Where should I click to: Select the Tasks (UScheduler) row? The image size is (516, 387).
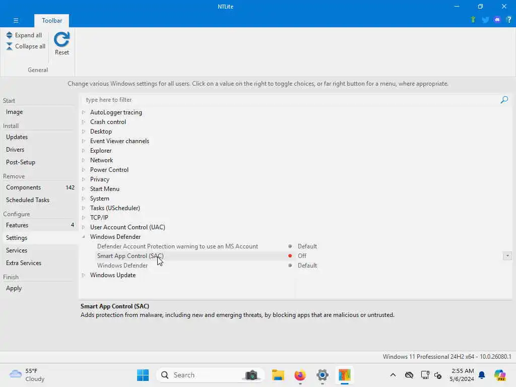(x=115, y=208)
